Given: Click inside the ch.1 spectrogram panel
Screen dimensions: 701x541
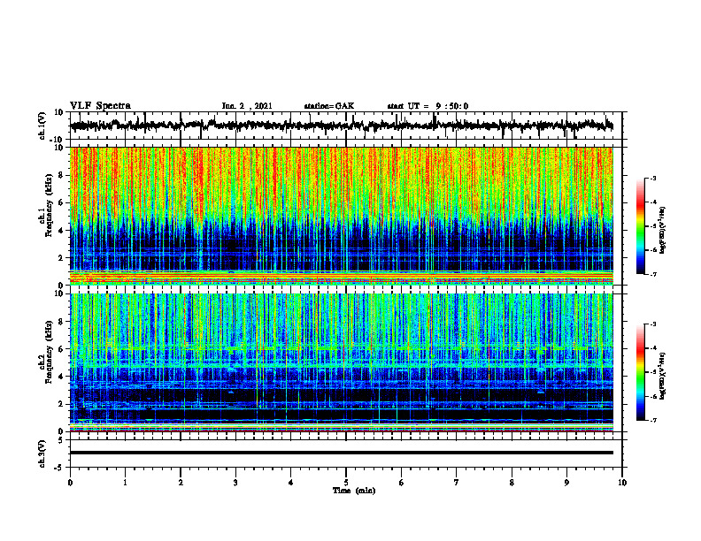Looking at the screenshot, I should point(341,216).
